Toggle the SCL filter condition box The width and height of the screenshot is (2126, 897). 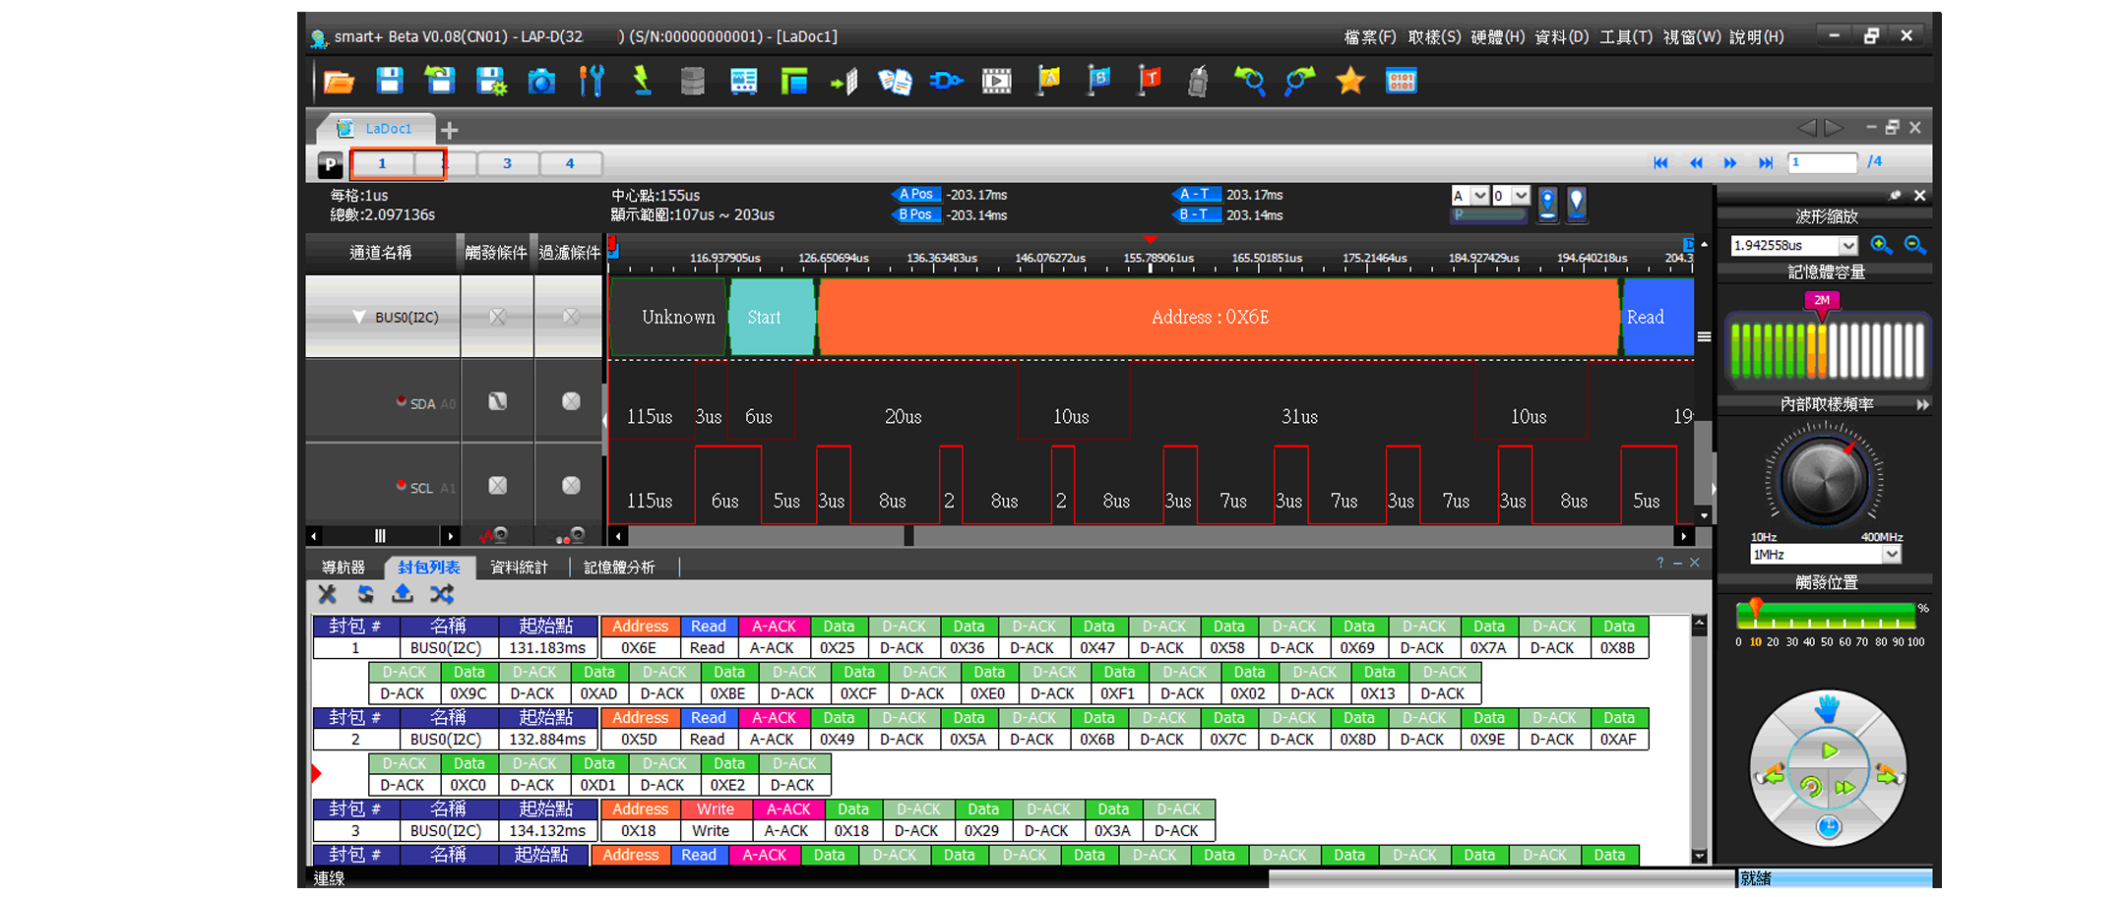(571, 486)
